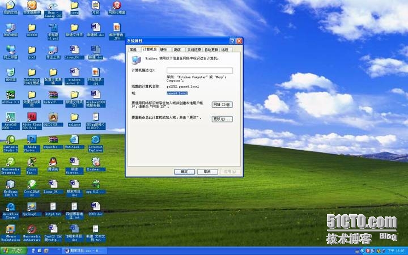Open the 硬件 tab

(x=164, y=49)
